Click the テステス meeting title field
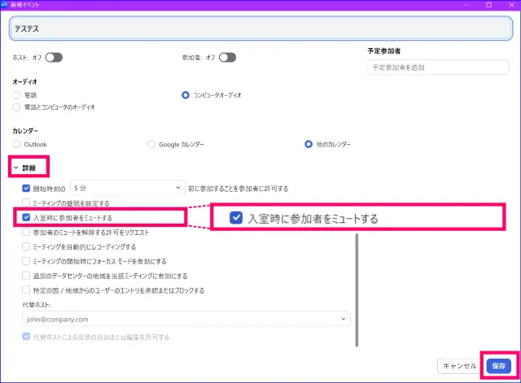Image resolution: width=521 pixels, height=383 pixels. click(260, 28)
